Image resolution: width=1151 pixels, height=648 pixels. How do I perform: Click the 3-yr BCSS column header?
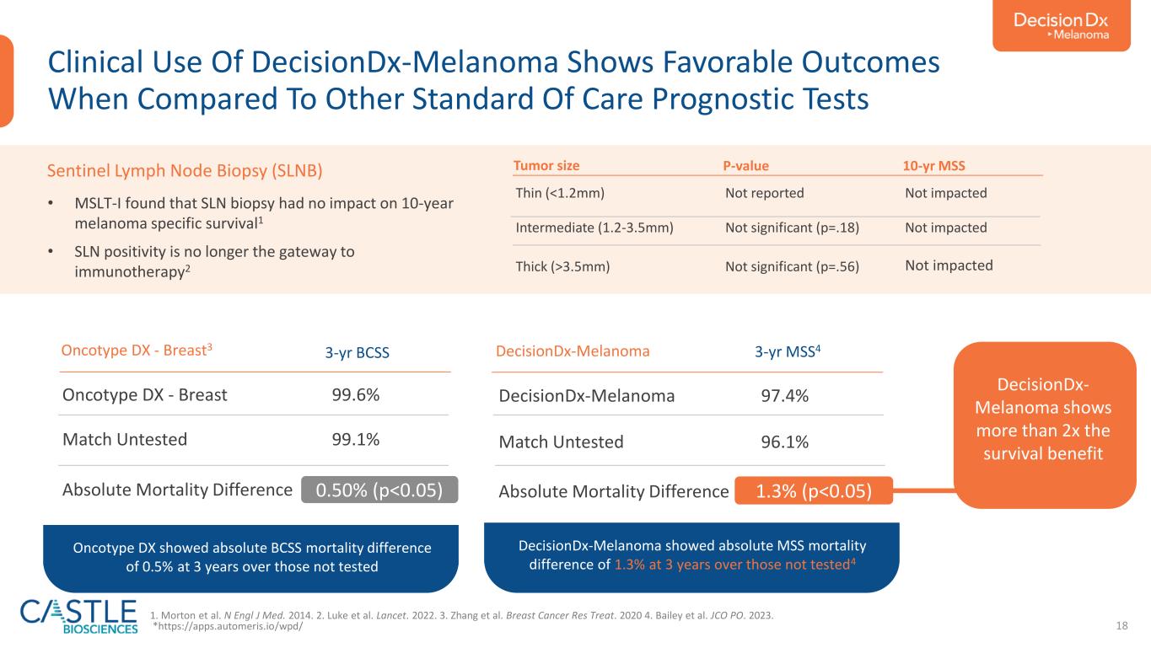[x=358, y=354]
